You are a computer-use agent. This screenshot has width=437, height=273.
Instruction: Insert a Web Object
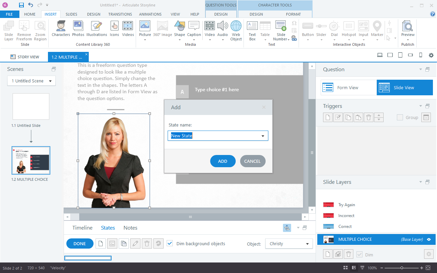coord(236,31)
